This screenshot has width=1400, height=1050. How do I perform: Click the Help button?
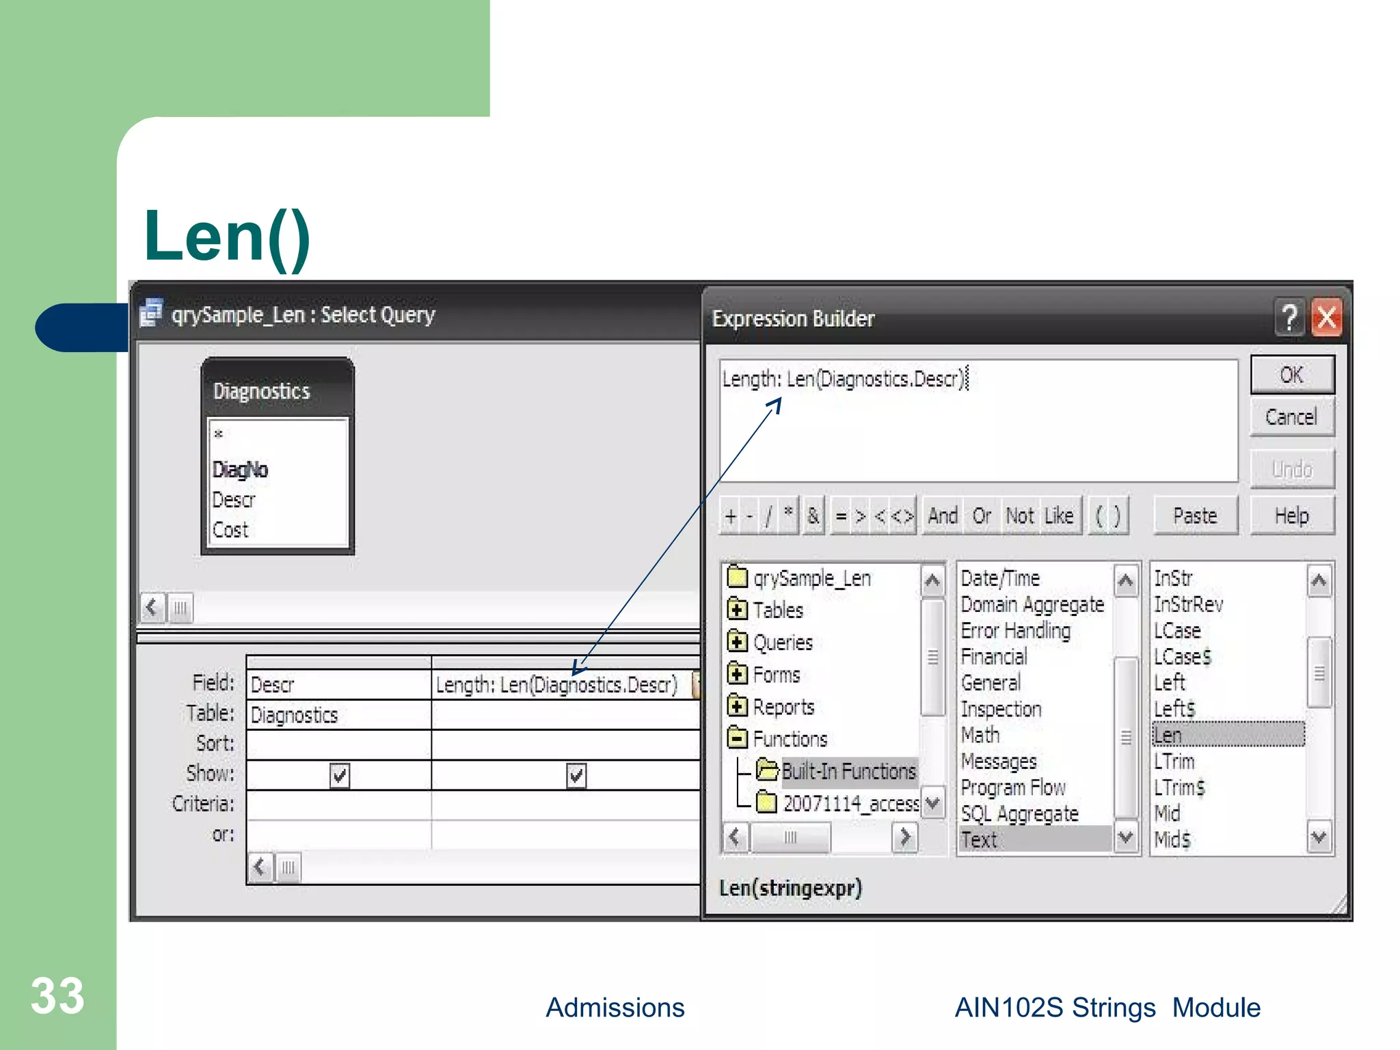[1292, 515]
